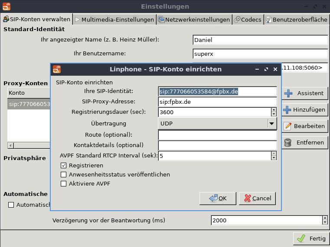
Task: Increase AVPF RTCP Interval with up arrow
Action: pyautogui.click(x=274, y=154)
